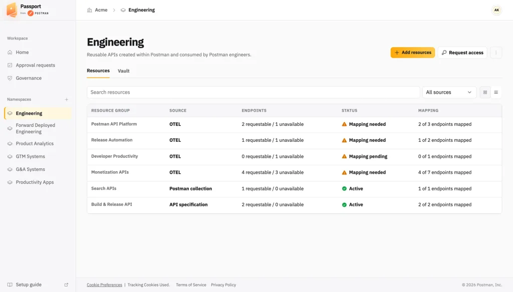Click the GTM Systems namespace icon
This screenshot has height=292, width=513.
point(10,156)
